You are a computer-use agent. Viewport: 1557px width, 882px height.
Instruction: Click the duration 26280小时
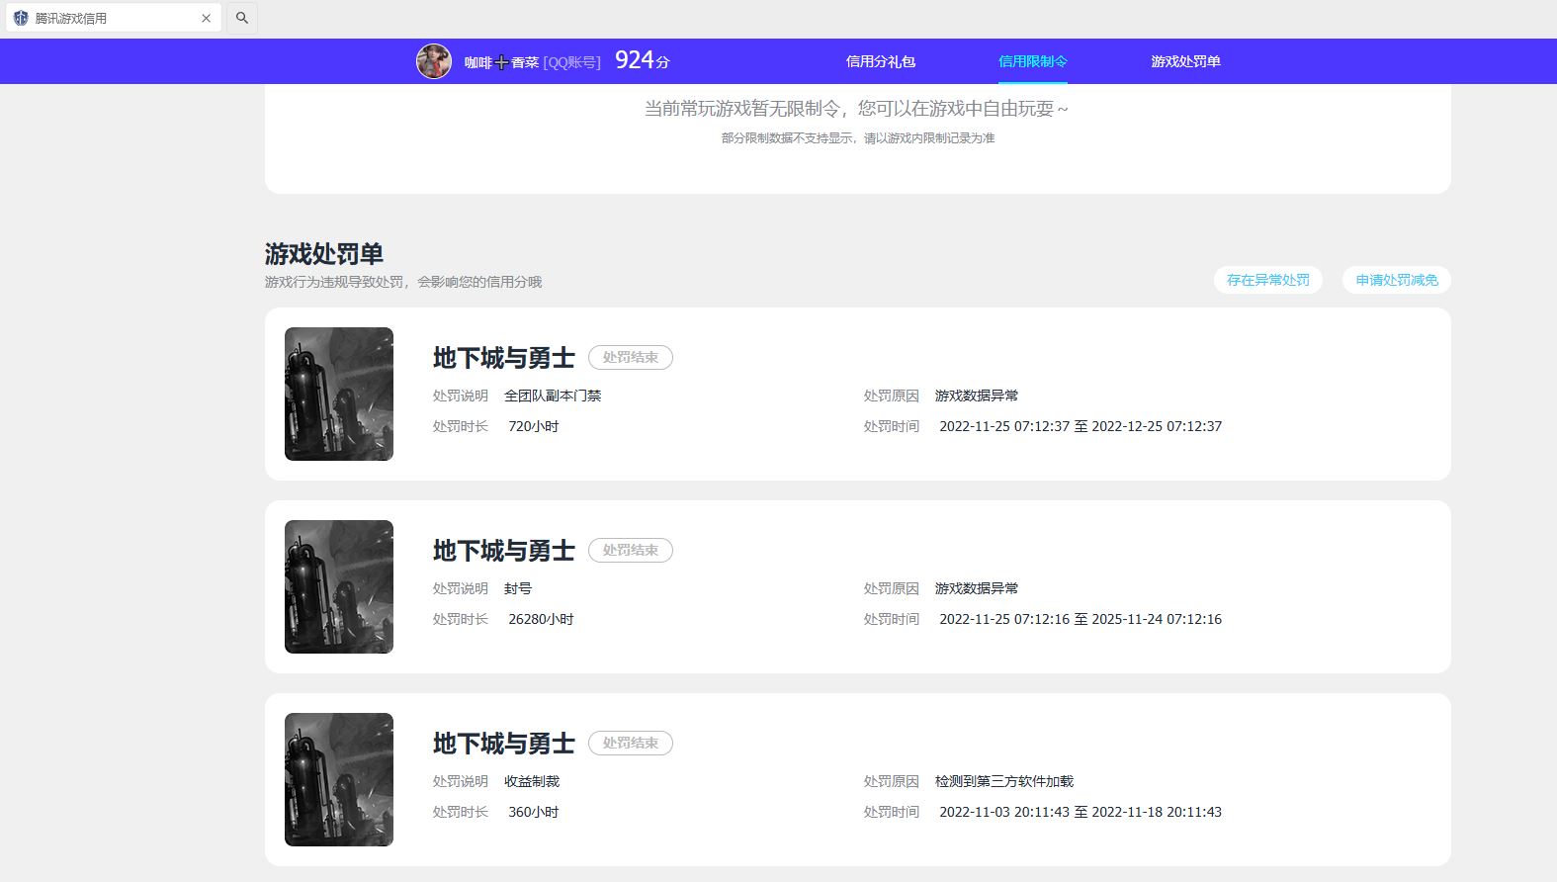pyautogui.click(x=541, y=619)
